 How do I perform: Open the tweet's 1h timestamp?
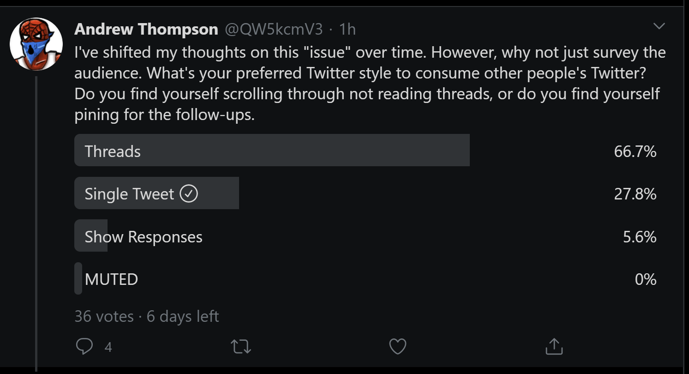click(347, 30)
